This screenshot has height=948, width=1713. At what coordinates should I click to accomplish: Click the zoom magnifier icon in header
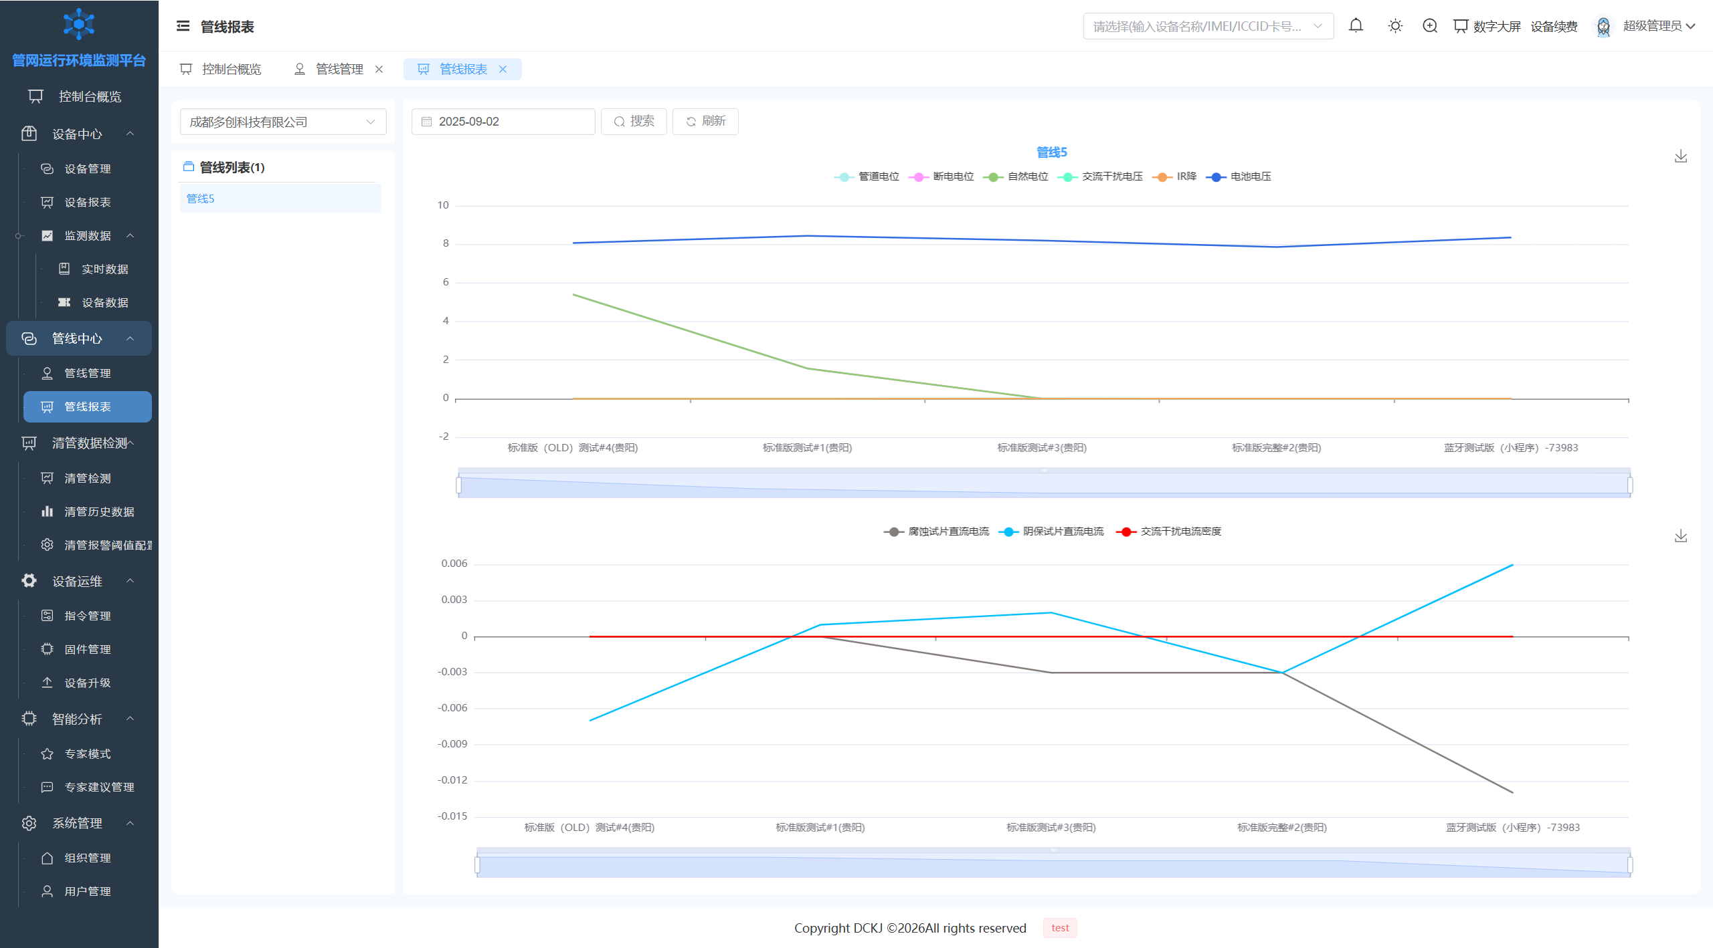[x=1430, y=26]
